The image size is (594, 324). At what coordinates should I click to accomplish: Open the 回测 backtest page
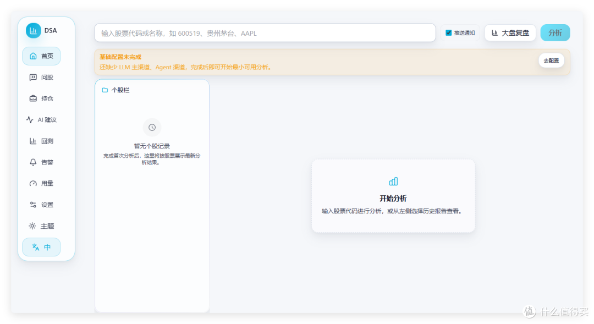pos(41,141)
